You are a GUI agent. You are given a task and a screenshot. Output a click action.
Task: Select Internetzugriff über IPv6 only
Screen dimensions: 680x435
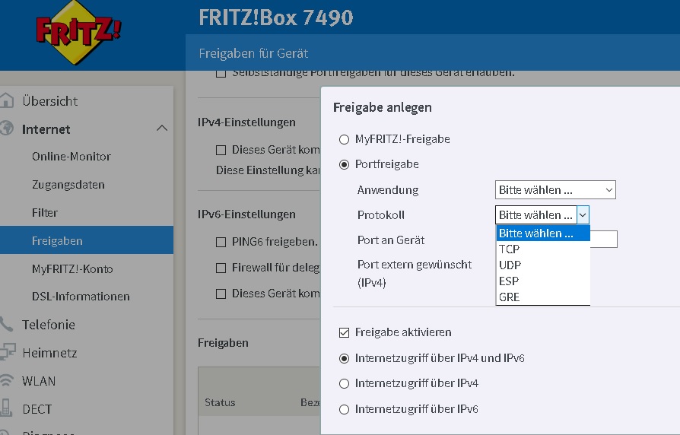[x=344, y=409]
